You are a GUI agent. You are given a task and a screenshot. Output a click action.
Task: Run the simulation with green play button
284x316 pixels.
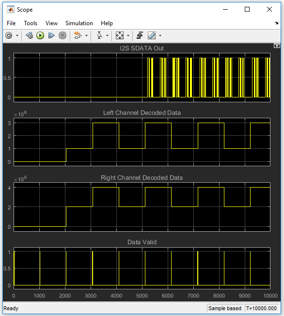click(x=40, y=36)
